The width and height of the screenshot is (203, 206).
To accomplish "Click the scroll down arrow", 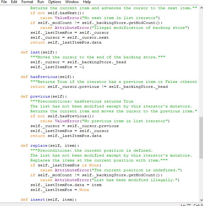I will (x=201, y=200).
